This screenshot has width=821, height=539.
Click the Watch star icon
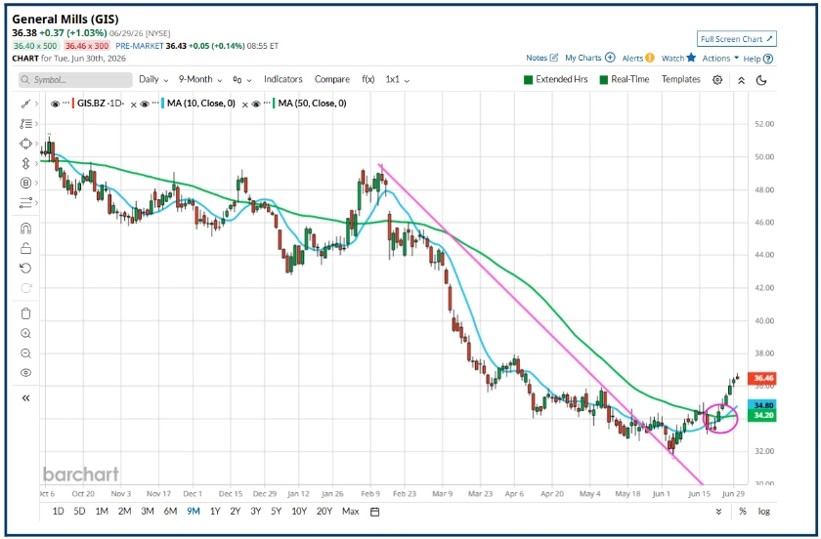691,58
